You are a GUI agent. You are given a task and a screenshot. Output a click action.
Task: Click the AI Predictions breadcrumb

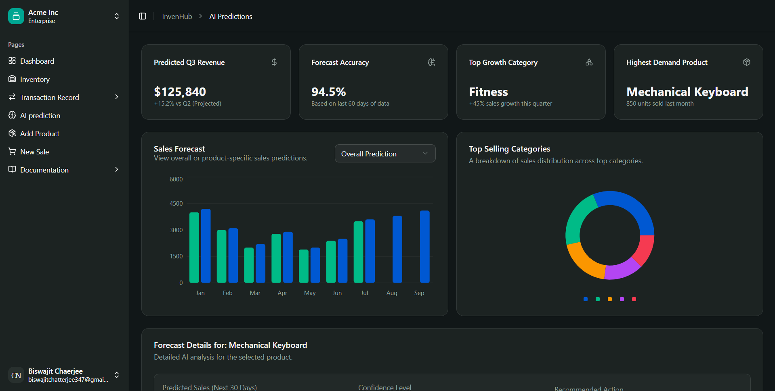pyautogui.click(x=231, y=17)
